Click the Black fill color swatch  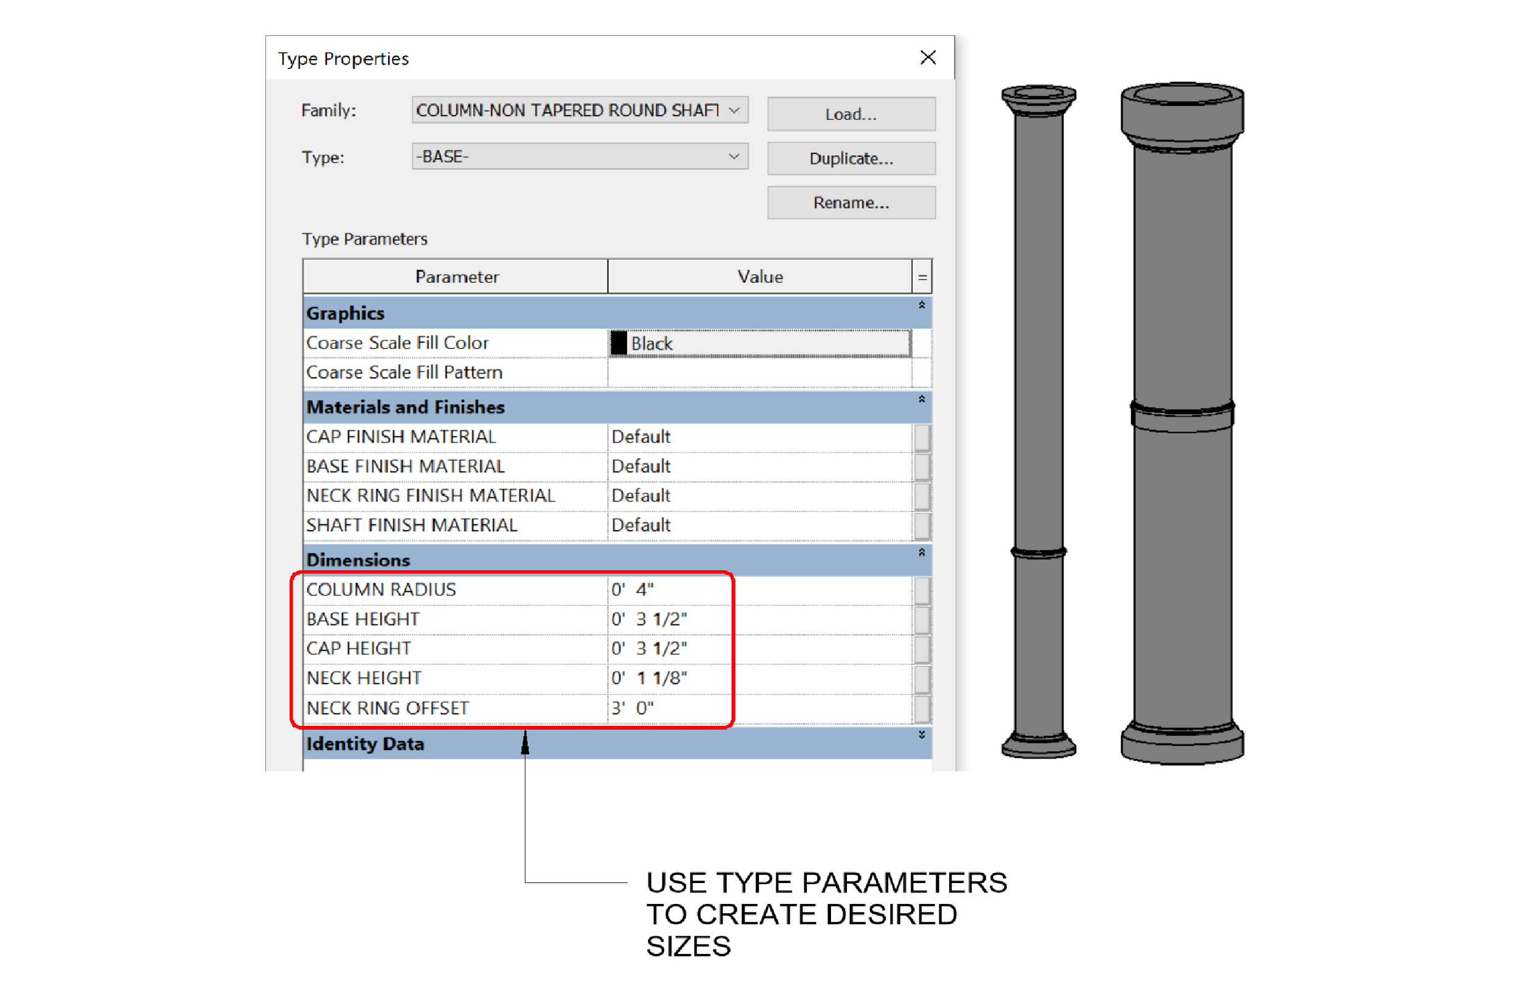618,343
